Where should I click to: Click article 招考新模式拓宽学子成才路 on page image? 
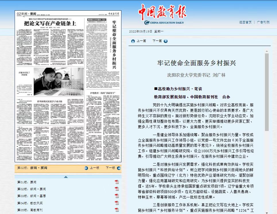[x=50, y=101]
